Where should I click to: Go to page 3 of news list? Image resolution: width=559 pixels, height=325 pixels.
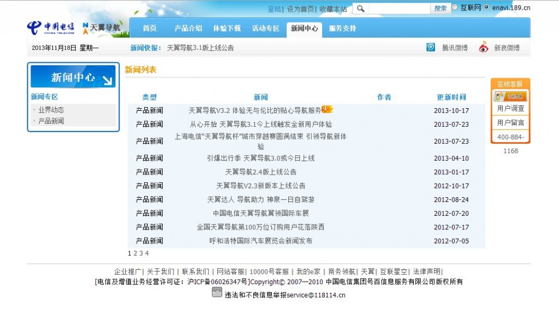tap(141, 253)
